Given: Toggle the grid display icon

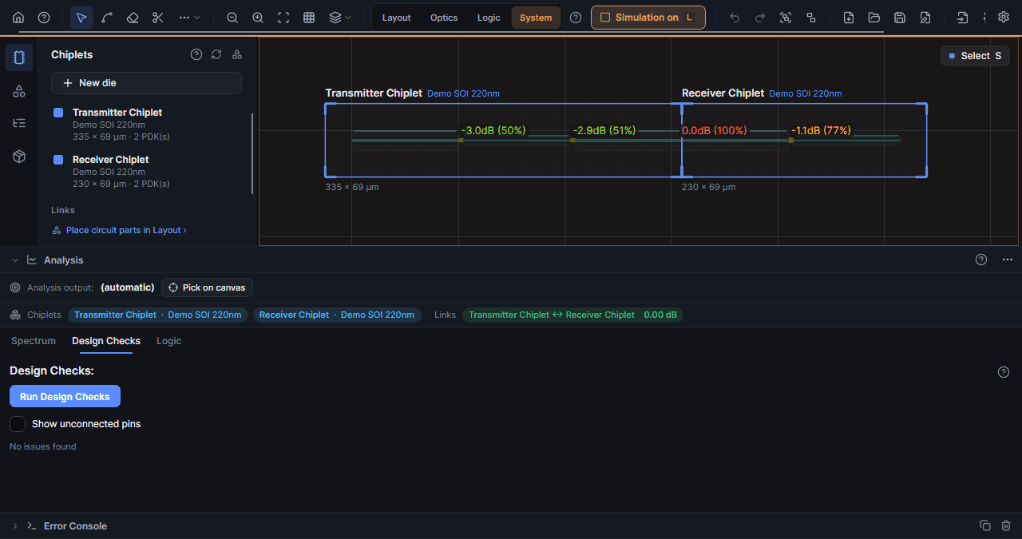Looking at the screenshot, I should 309,18.
